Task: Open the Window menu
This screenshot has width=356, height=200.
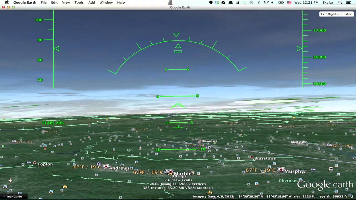Action: click(x=106, y=2)
